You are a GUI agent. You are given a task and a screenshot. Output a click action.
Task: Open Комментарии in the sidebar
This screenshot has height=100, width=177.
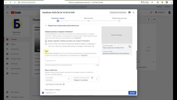pos(17,59)
